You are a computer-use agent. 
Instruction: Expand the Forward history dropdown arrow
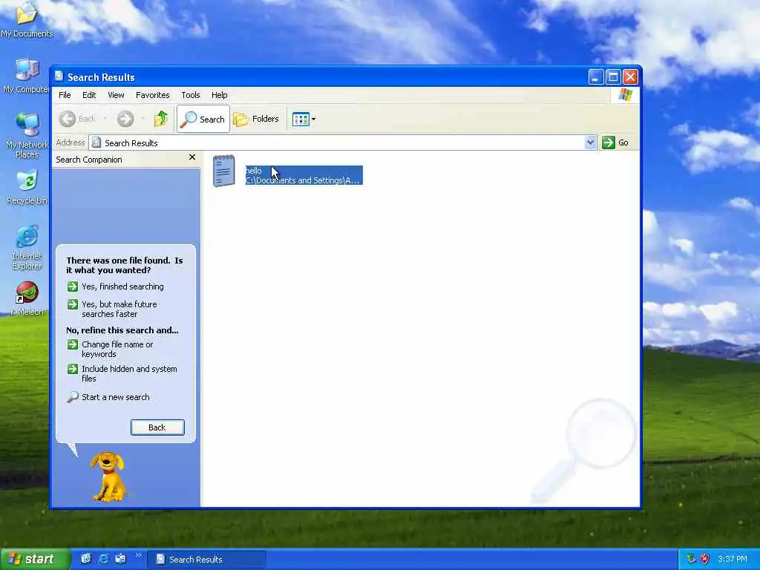[x=142, y=119]
